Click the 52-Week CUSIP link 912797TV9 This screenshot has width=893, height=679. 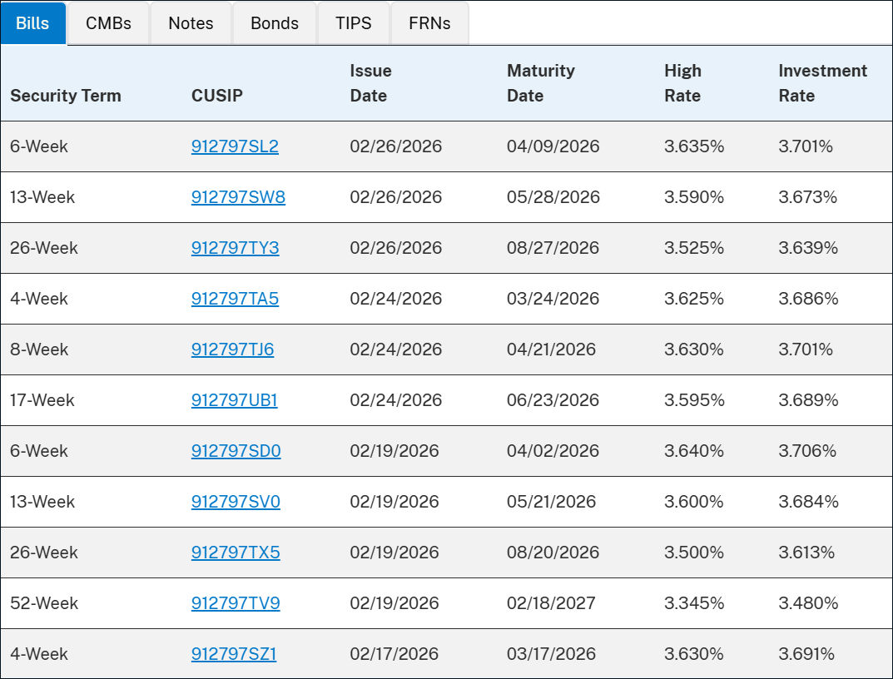(236, 603)
